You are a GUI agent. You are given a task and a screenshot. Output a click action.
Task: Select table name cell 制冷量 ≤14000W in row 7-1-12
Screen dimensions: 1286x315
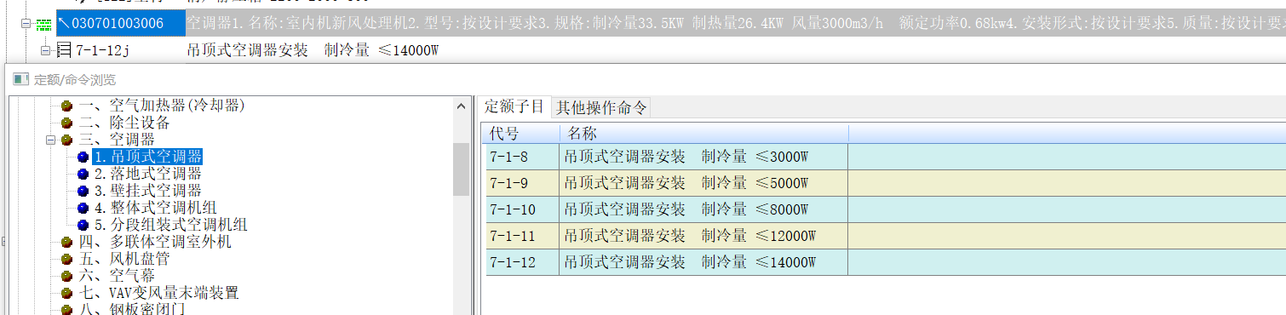coord(704,262)
